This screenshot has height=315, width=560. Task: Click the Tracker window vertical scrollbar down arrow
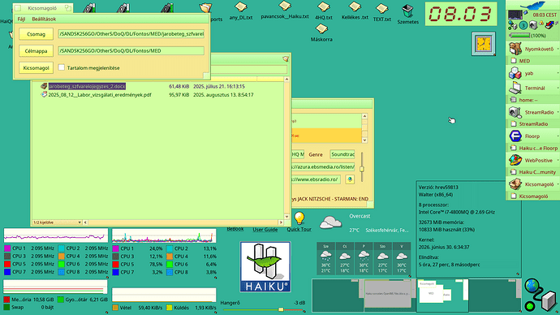pyautogui.click(x=286, y=217)
